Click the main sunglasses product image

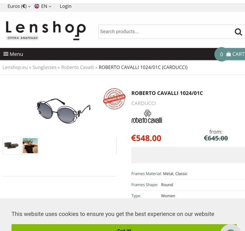[63, 111]
